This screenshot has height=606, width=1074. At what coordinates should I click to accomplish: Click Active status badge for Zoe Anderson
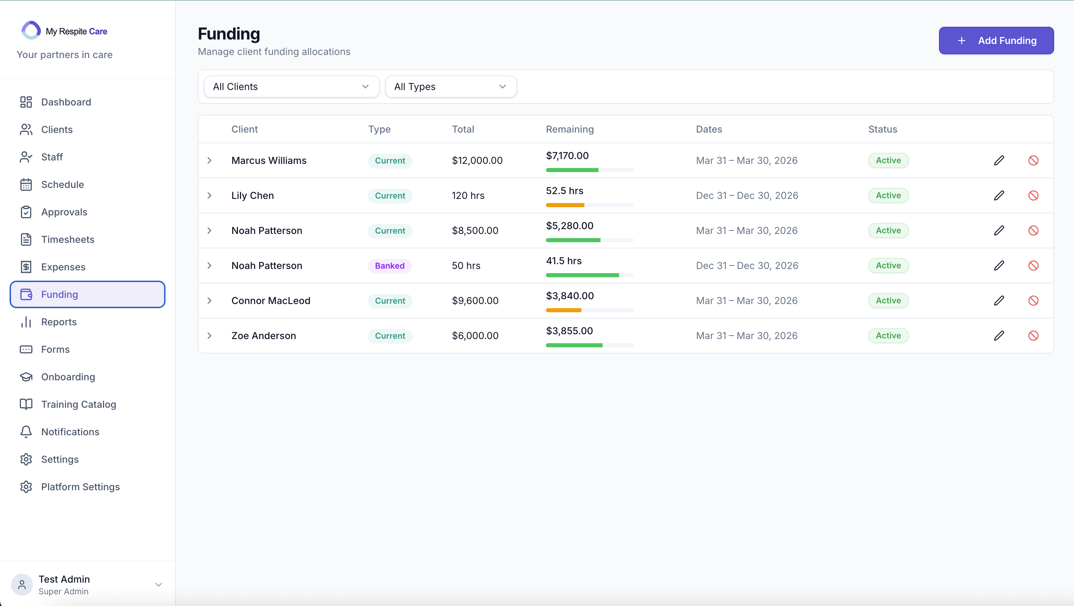888,336
